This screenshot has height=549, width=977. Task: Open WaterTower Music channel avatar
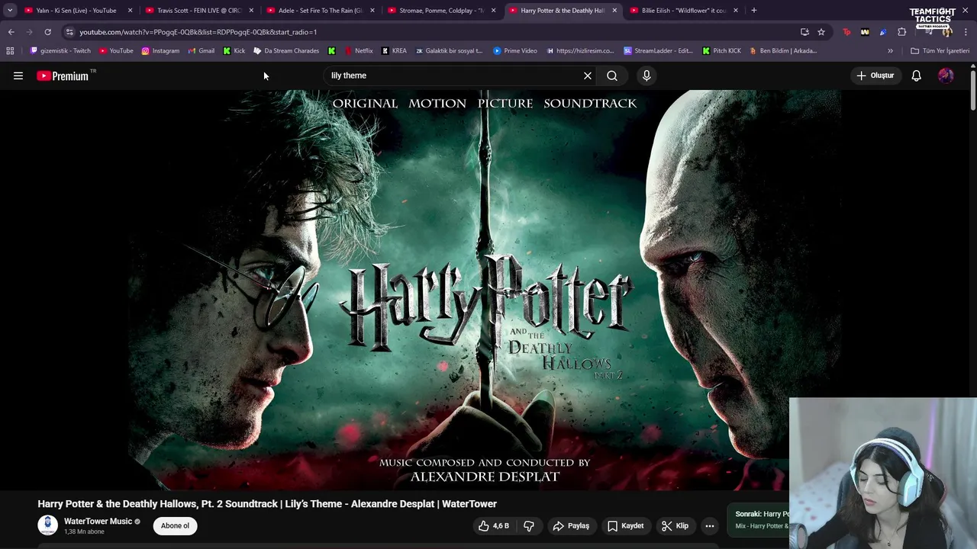pos(47,525)
